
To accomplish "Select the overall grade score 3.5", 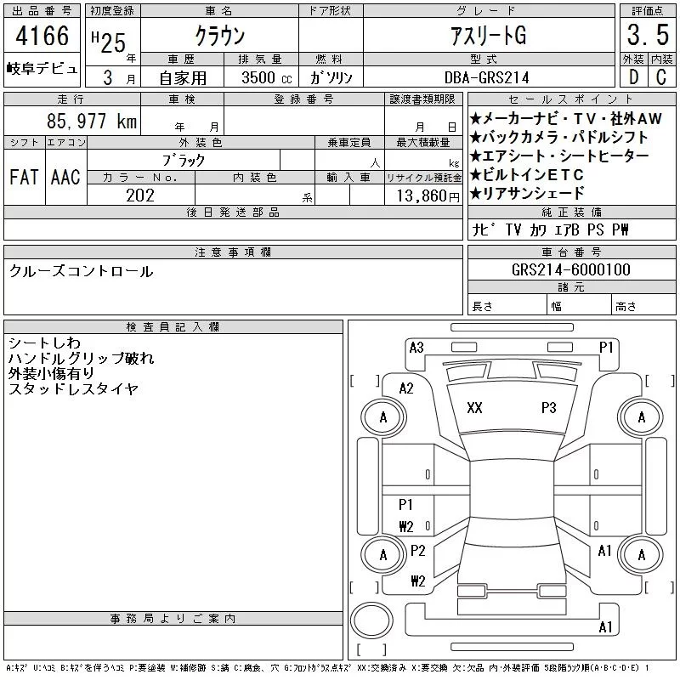I will 645,37.
